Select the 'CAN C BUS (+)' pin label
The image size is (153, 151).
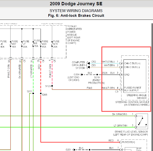(132, 63)
